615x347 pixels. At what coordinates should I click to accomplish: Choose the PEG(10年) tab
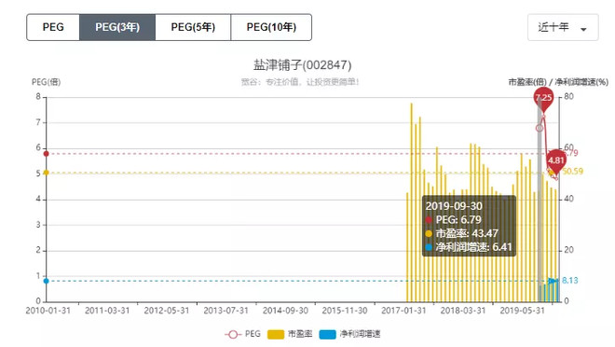(x=271, y=27)
